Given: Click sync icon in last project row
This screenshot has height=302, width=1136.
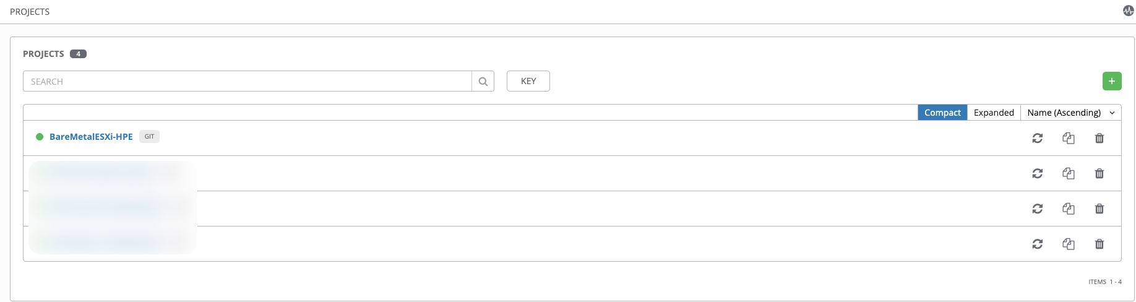Looking at the screenshot, I should [x=1038, y=244].
